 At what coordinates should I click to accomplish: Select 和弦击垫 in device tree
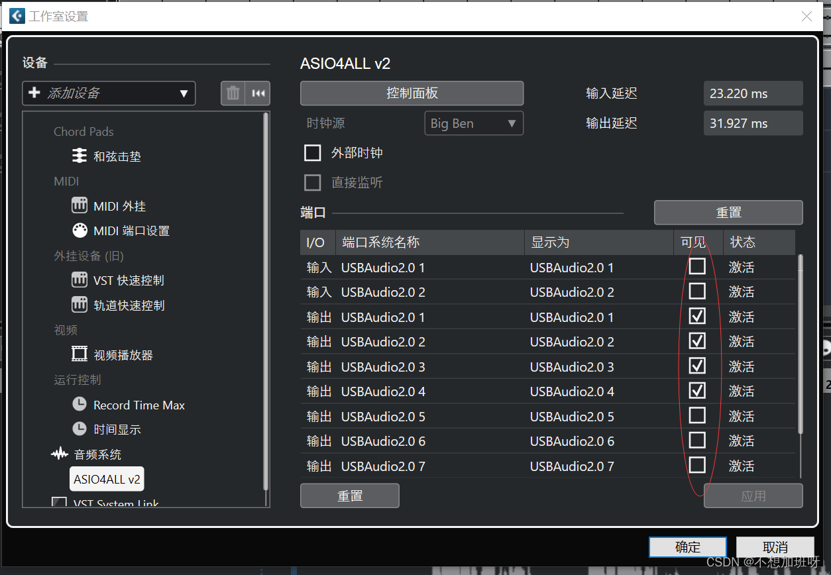click(117, 156)
